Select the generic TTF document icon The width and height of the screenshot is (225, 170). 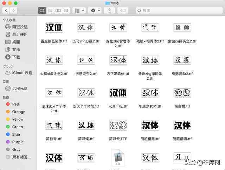click(118, 157)
